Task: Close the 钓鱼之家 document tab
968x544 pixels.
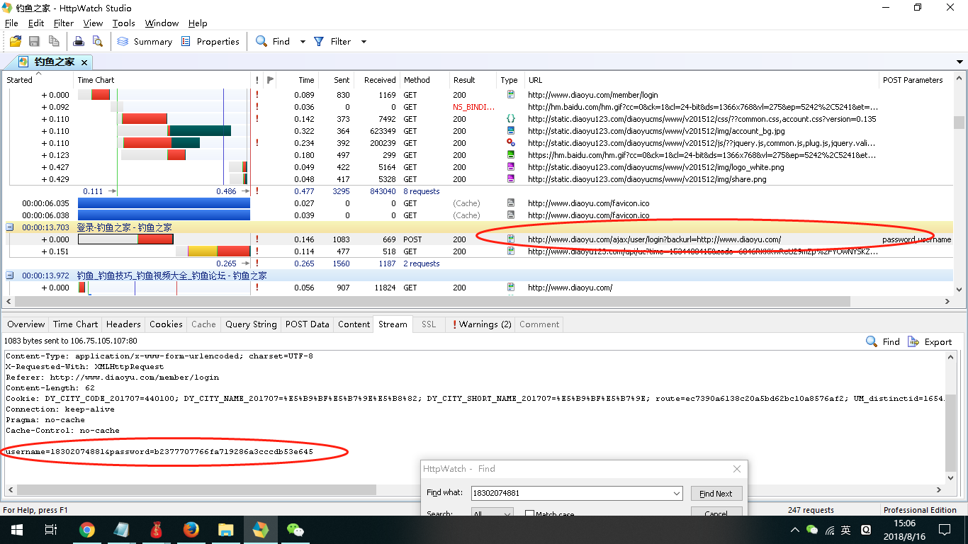Action: (84, 62)
